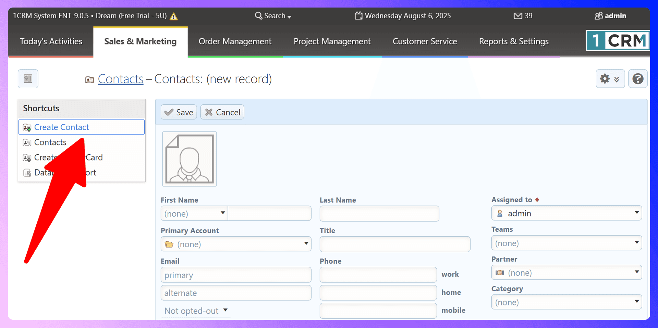Click the handshake icon in Partner field
The image size is (658, 328).
point(500,273)
